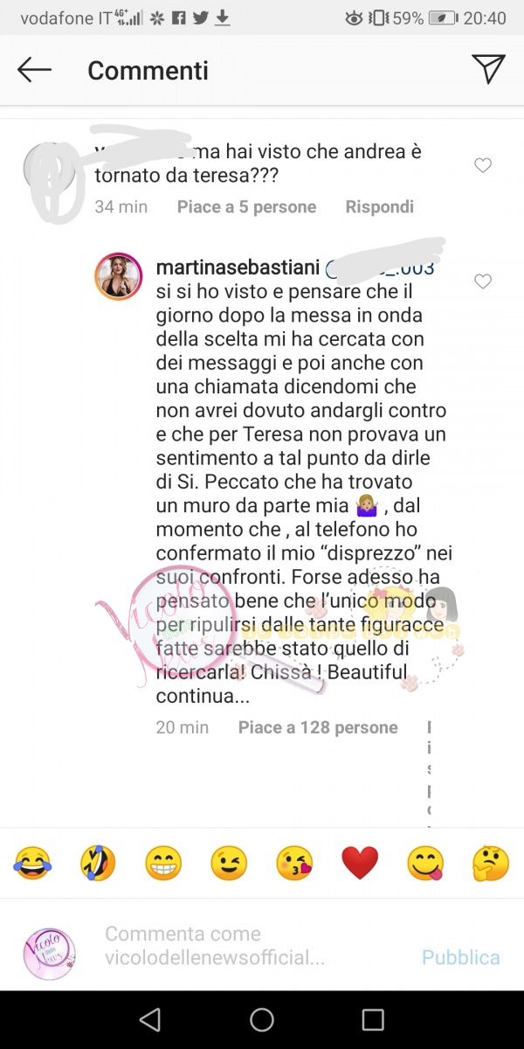Tap the Android home circle button
Screen dimensions: 524x1049
click(262, 1019)
